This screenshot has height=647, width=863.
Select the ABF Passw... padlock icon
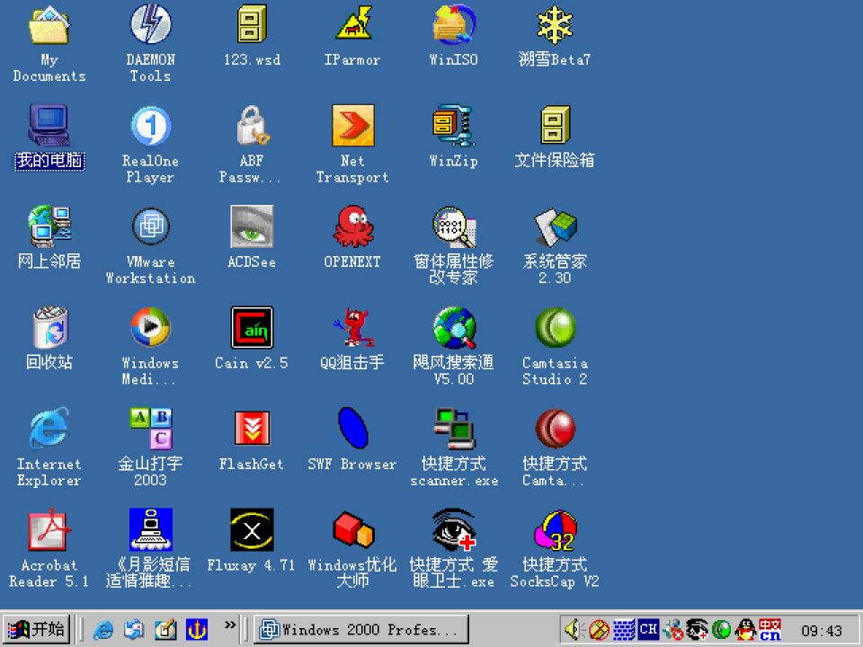pos(252,126)
